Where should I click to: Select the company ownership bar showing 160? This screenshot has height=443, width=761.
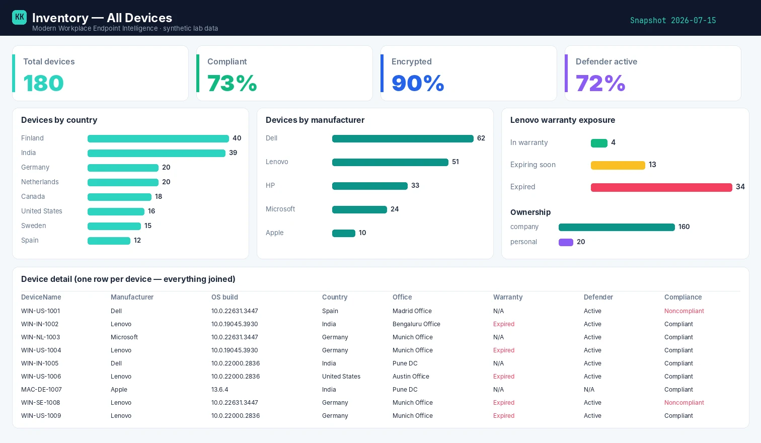tap(617, 227)
